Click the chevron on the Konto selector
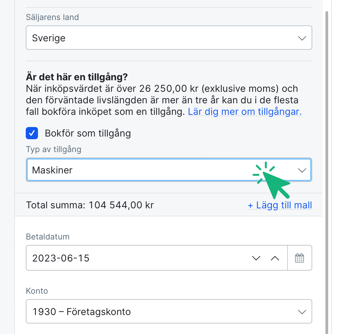The height and width of the screenshot is (334, 358). [302, 311]
